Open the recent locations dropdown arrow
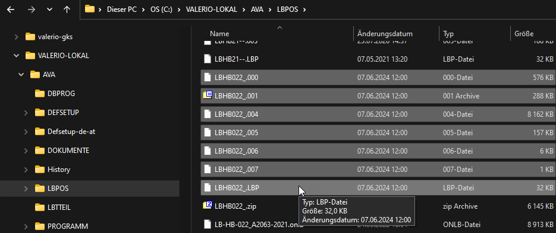The image size is (556, 233). [49, 10]
